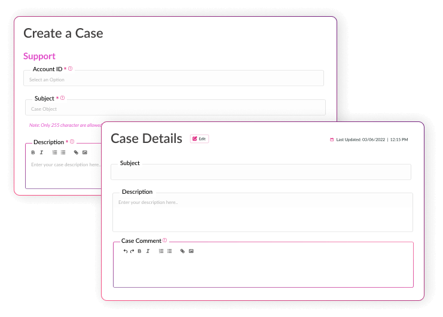443x317 pixels.
Task: Insert image in Create Case Description toolbar
Action: pos(85,153)
